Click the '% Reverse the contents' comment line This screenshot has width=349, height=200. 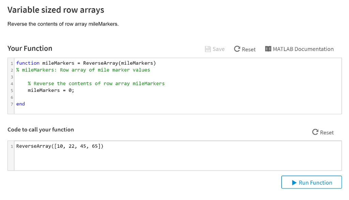96,84
